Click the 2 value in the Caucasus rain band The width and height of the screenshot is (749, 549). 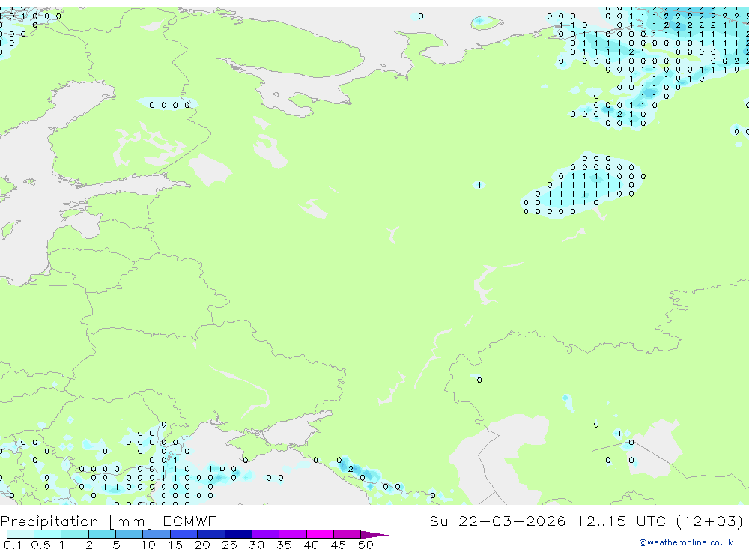[351, 469]
